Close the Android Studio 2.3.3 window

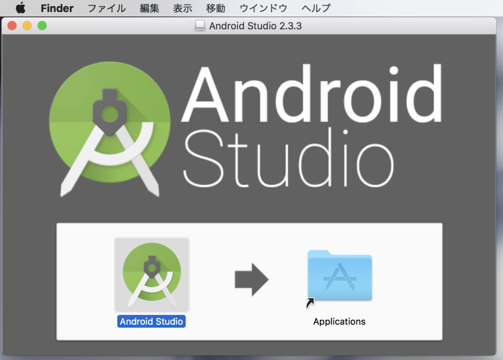pos(12,26)
